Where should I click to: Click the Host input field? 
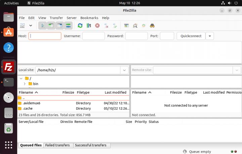point(45,36)
